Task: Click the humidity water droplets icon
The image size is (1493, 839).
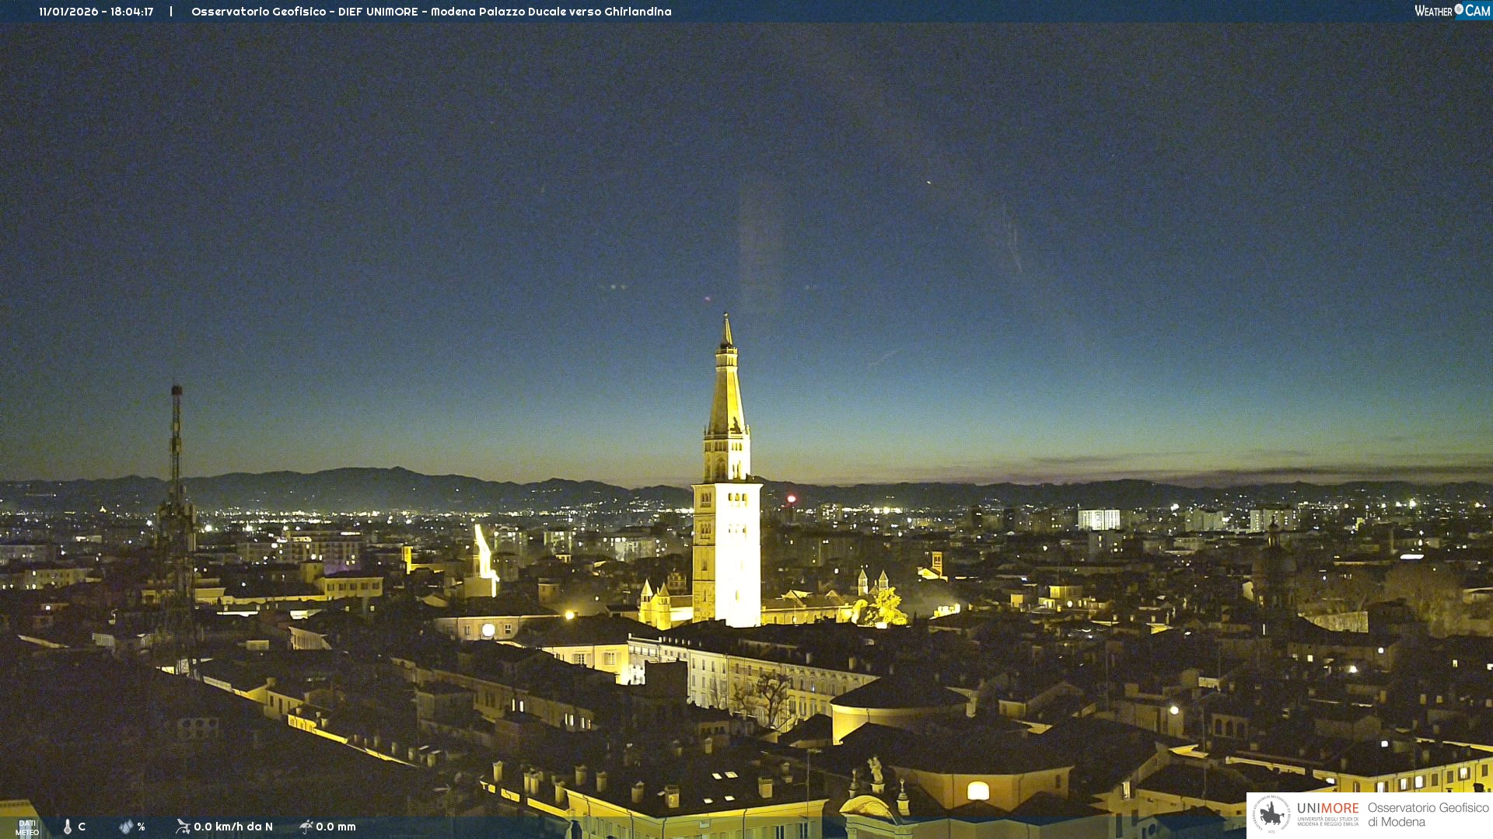Action: click(126, 827)
